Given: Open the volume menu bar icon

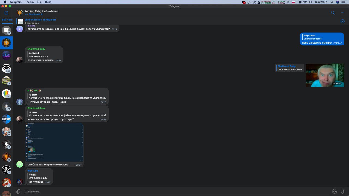Looking at the screenshot, I should coord(310,2).
